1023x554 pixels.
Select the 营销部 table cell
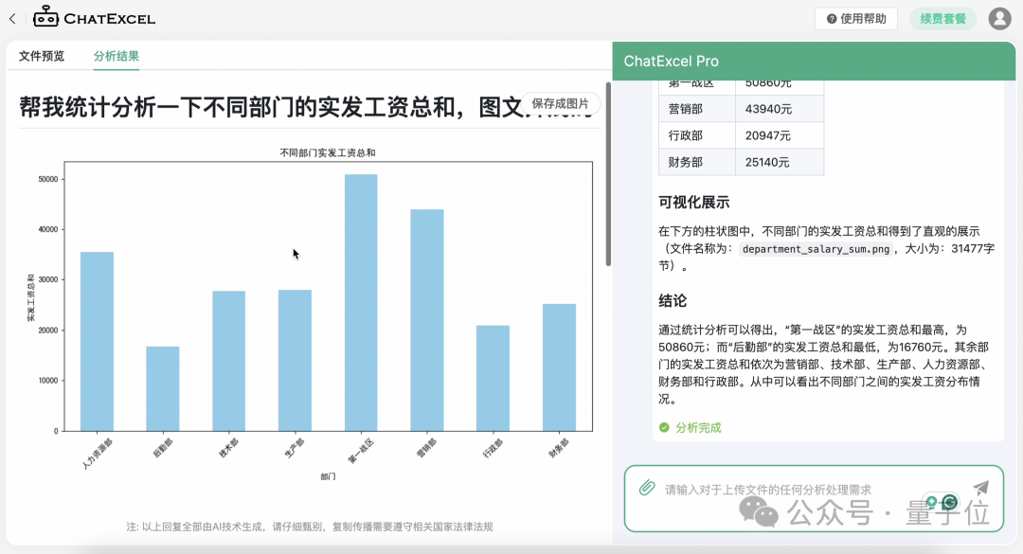[697, 109]
